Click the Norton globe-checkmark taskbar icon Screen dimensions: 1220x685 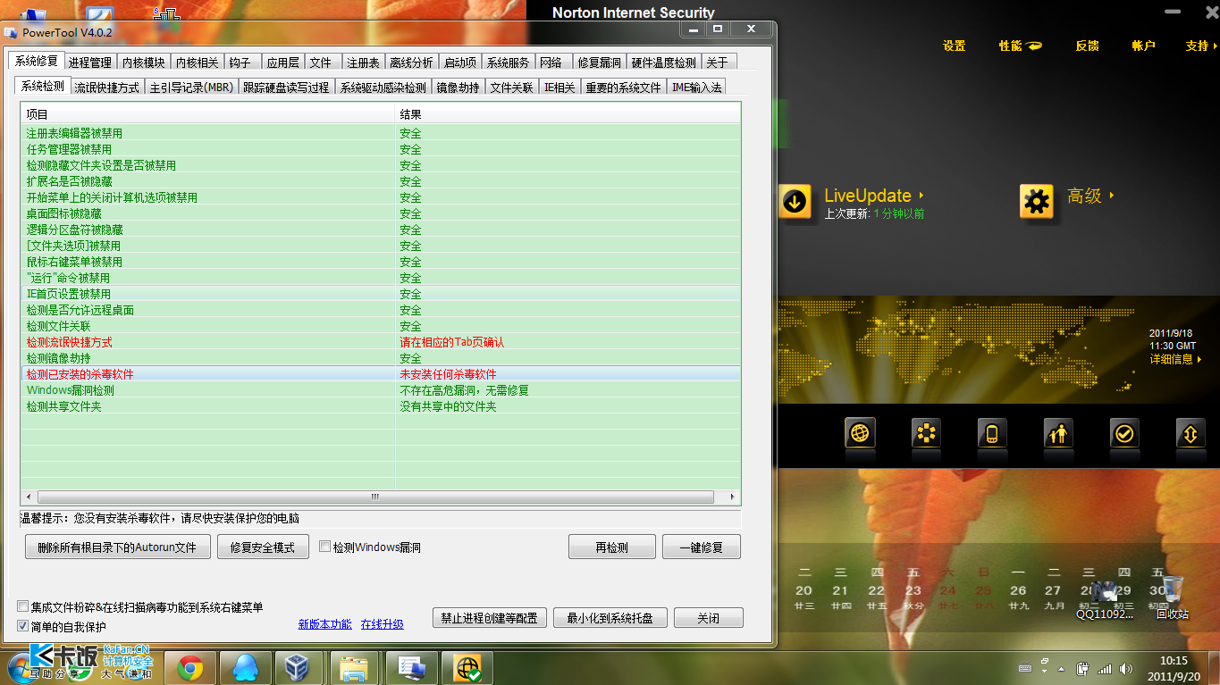pos(467,667)
